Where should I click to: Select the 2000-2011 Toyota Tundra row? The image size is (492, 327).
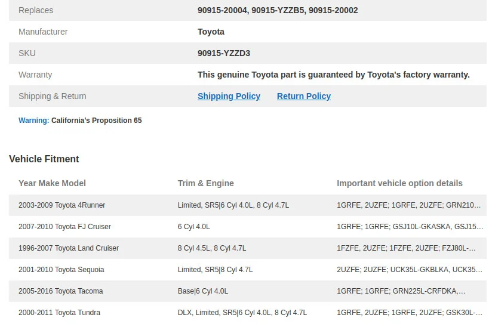(248, 313)
